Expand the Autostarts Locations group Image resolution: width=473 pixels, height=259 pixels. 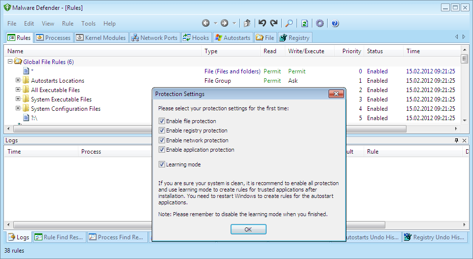(x=18, y=80)
